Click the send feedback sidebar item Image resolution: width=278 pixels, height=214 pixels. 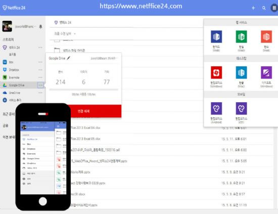point(9,137)
